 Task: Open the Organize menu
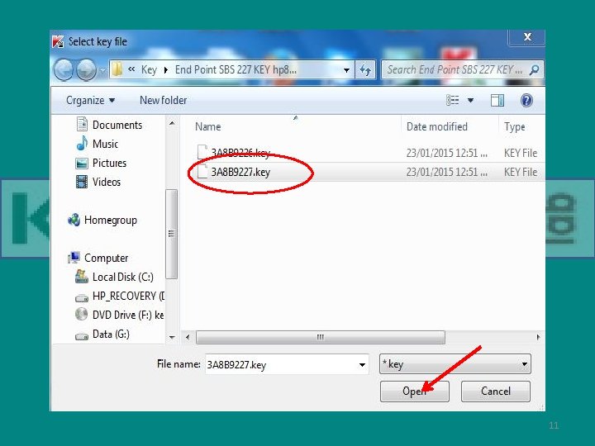(90, 101)
